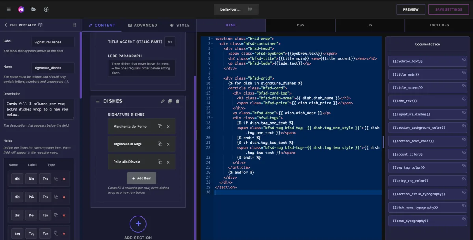Copy the {{eyebrow_text}} variable
The width and height of the screenshot is (473, 240).
(x=464, y=59)
